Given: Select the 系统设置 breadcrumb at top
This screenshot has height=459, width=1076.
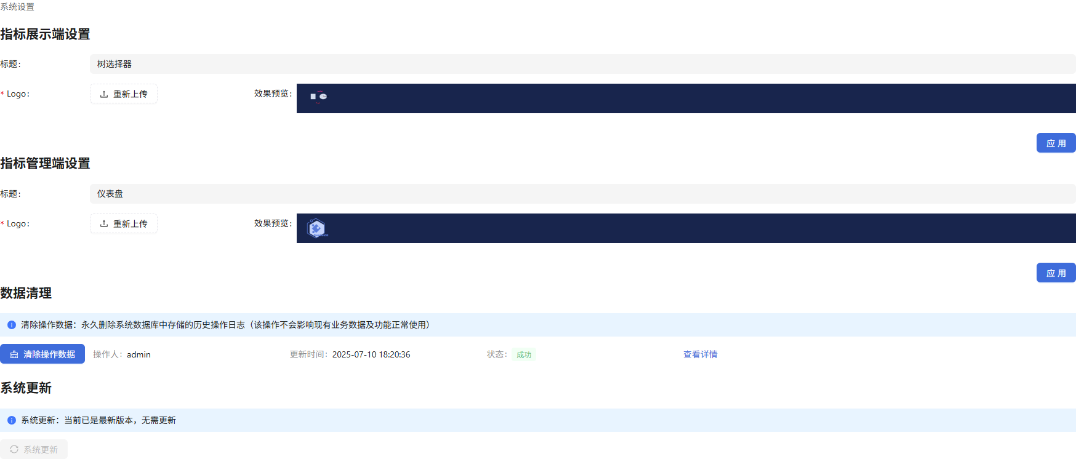Looking at the screenshot, I should (17, 7).
